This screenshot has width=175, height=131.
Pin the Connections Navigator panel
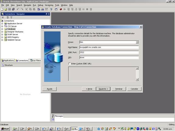coord(47,14)
